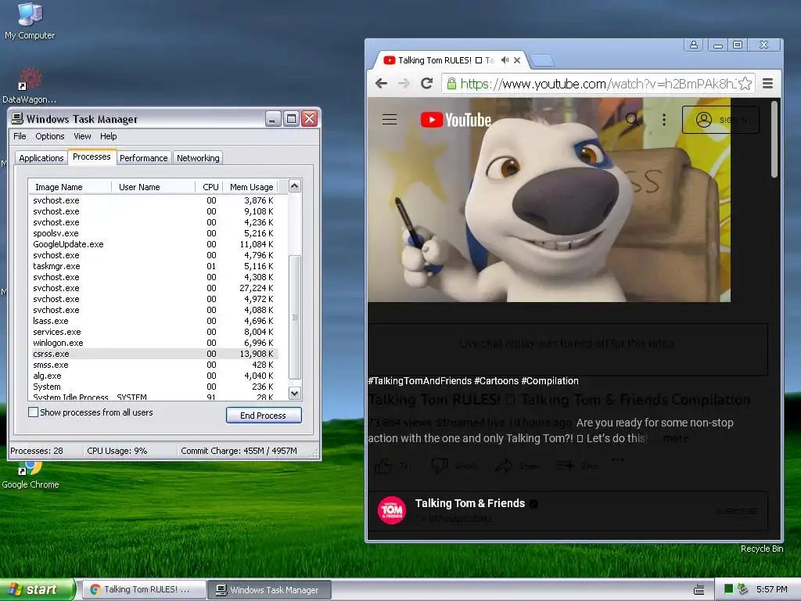Open the Chrome hamburger menu
Screen dimensions: 801x601
767,83
